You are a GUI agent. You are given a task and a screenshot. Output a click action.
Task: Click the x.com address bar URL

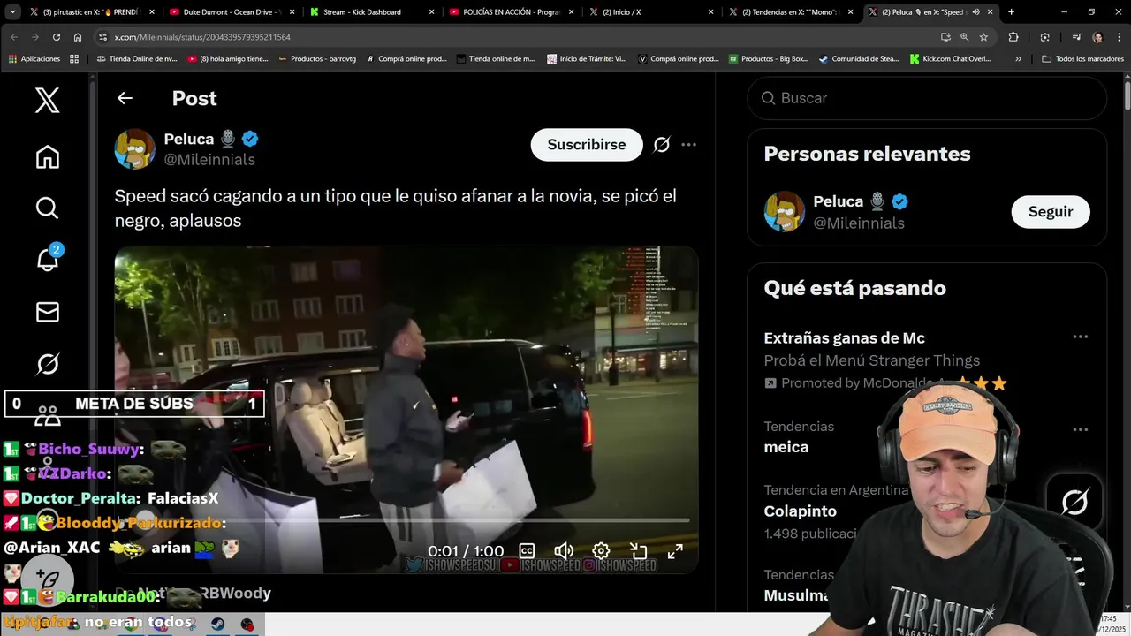(202, 37)
